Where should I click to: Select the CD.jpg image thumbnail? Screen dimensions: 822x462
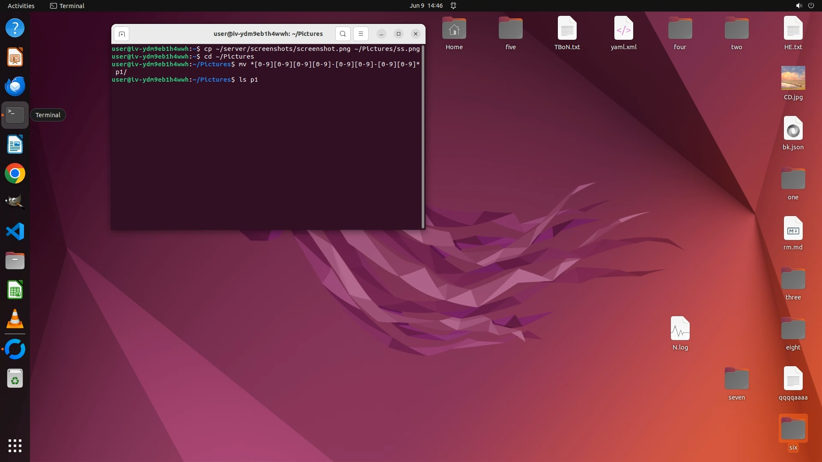793,78
